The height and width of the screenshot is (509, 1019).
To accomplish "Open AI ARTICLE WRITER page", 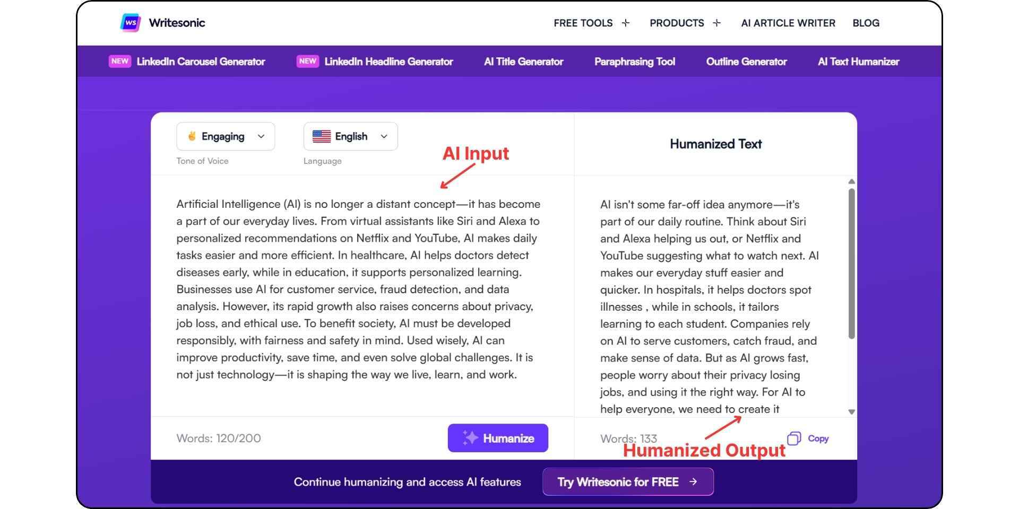I will coord(788,23).
